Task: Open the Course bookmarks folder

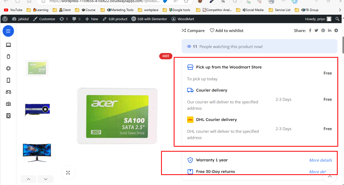Action: (85, 10)
